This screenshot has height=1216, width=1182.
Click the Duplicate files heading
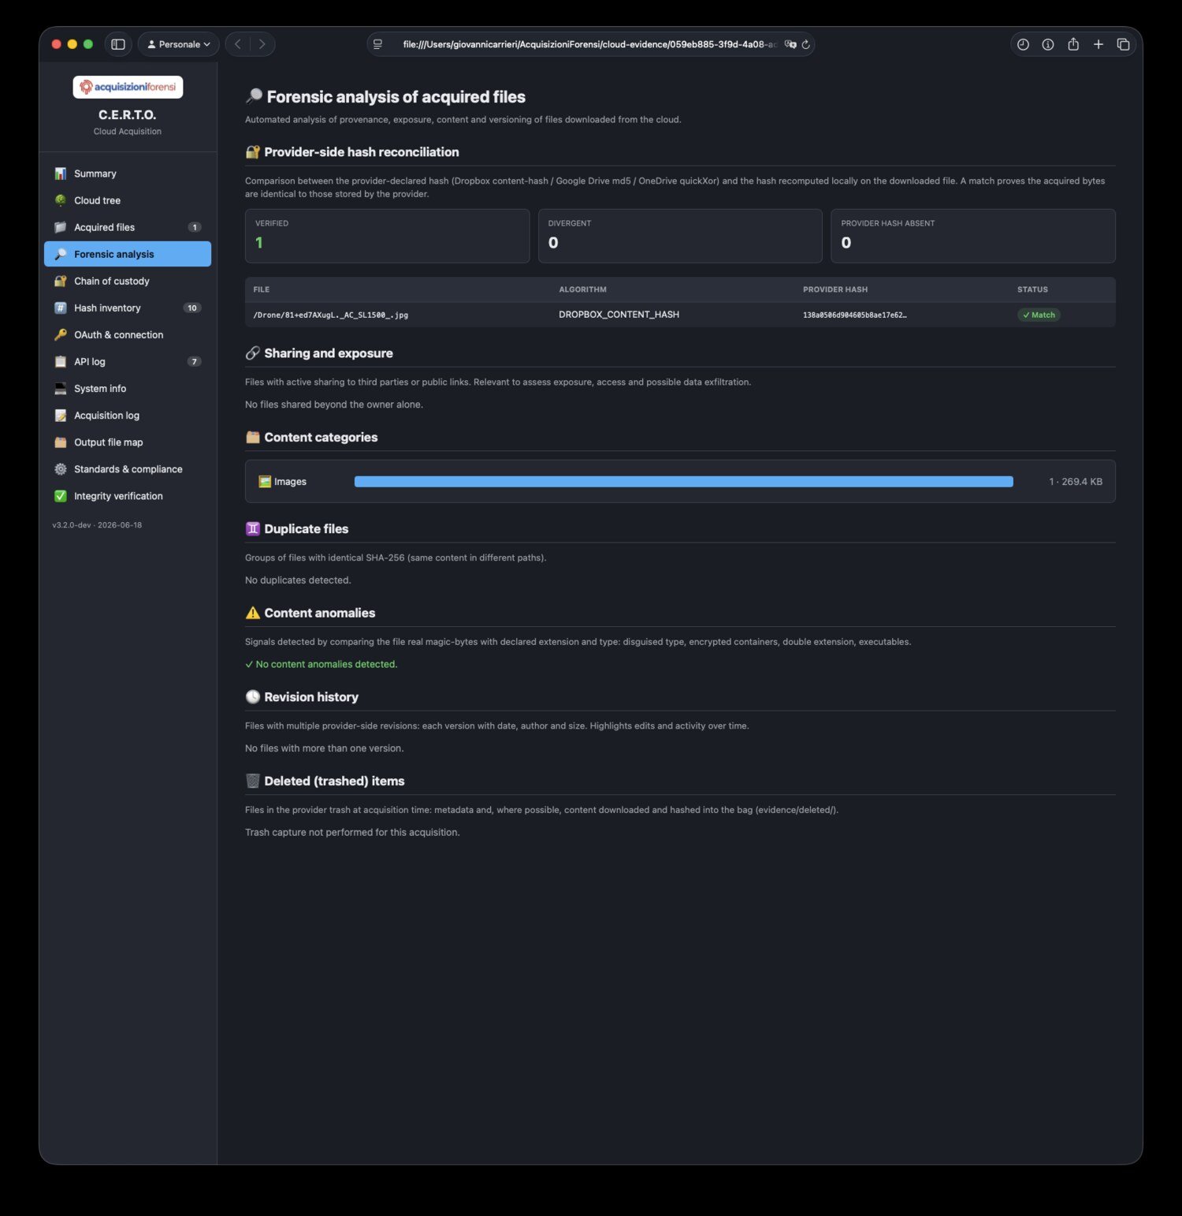307,529
